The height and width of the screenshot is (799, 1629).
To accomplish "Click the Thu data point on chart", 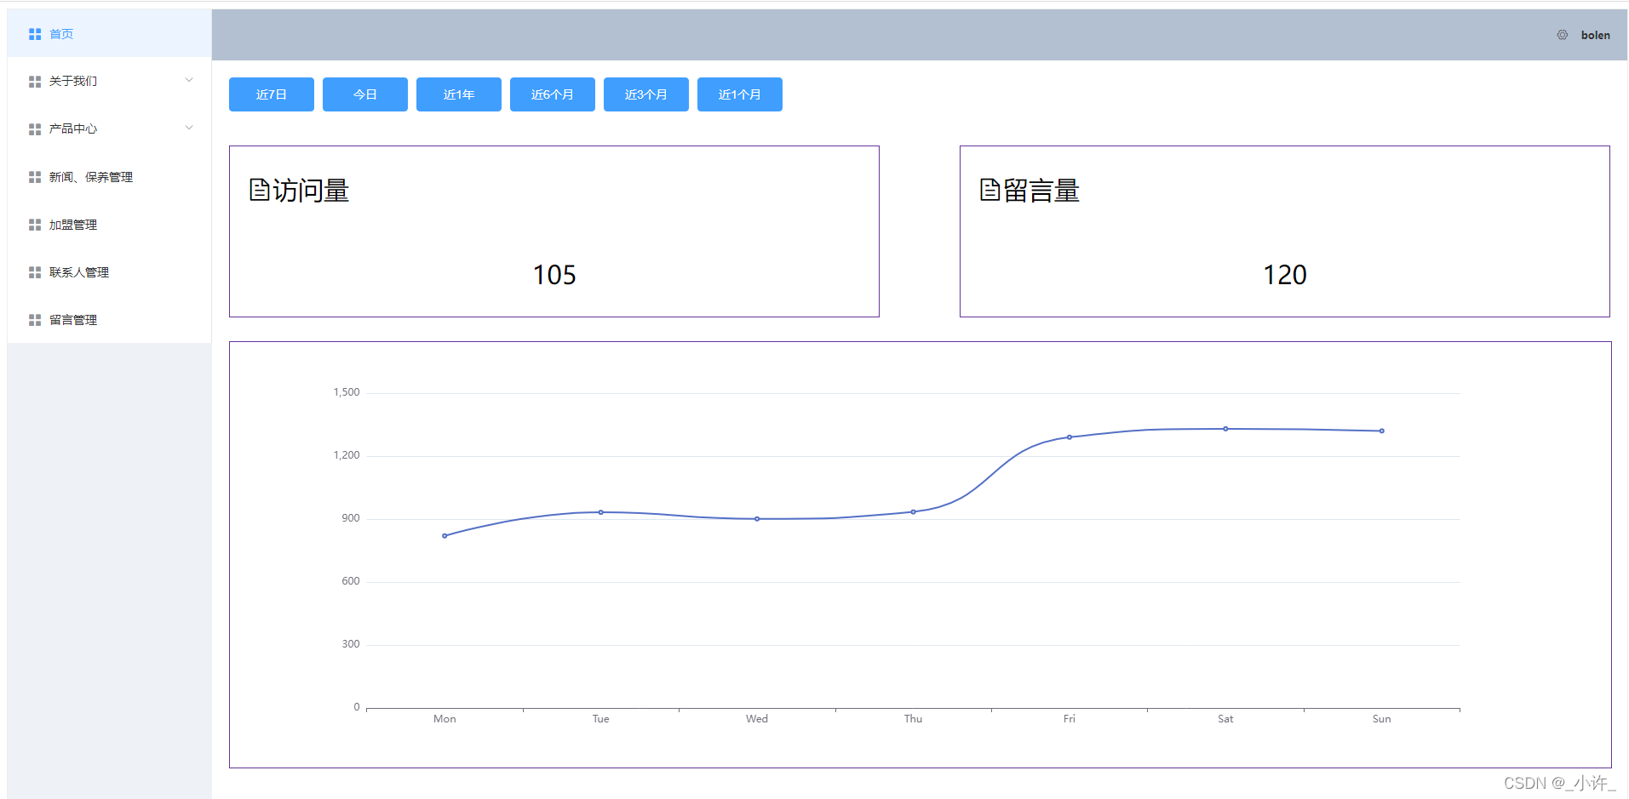I will tap(914, 512).
